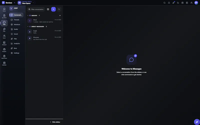This screenshot has height=125, width=200.
Task: Open Home in the left navigation rail
Action: [4, 9]
